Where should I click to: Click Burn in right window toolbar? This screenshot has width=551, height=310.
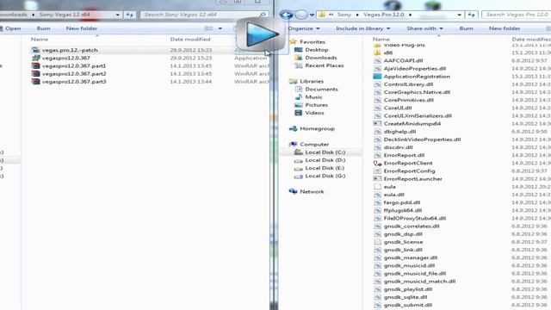tap(466, 28)
